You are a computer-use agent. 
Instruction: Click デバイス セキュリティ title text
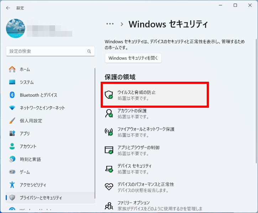(135, 166)
